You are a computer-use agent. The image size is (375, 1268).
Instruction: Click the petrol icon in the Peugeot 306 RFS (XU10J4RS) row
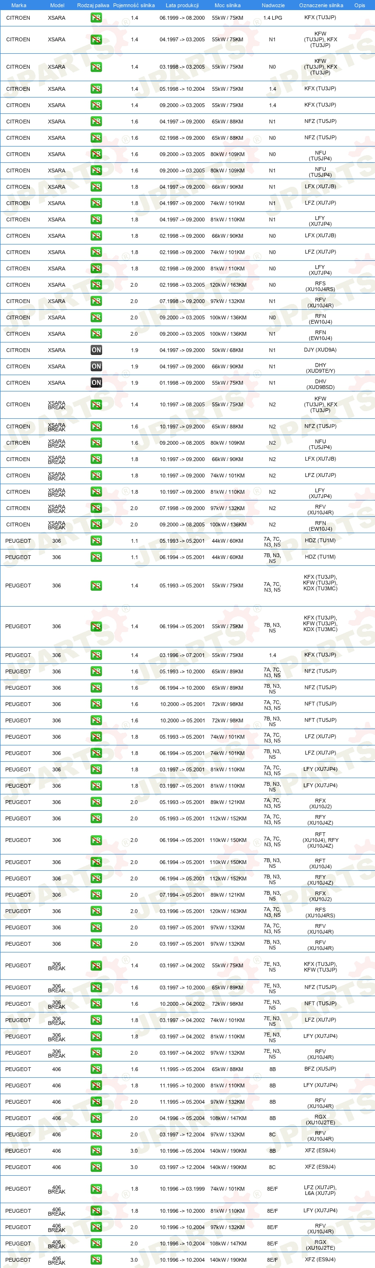[x=96, y=911]
